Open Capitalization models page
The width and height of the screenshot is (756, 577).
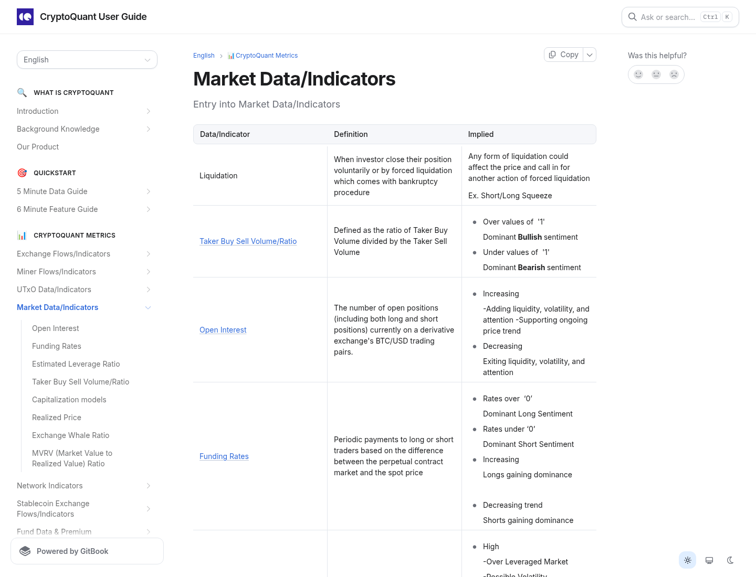(69, 400)
